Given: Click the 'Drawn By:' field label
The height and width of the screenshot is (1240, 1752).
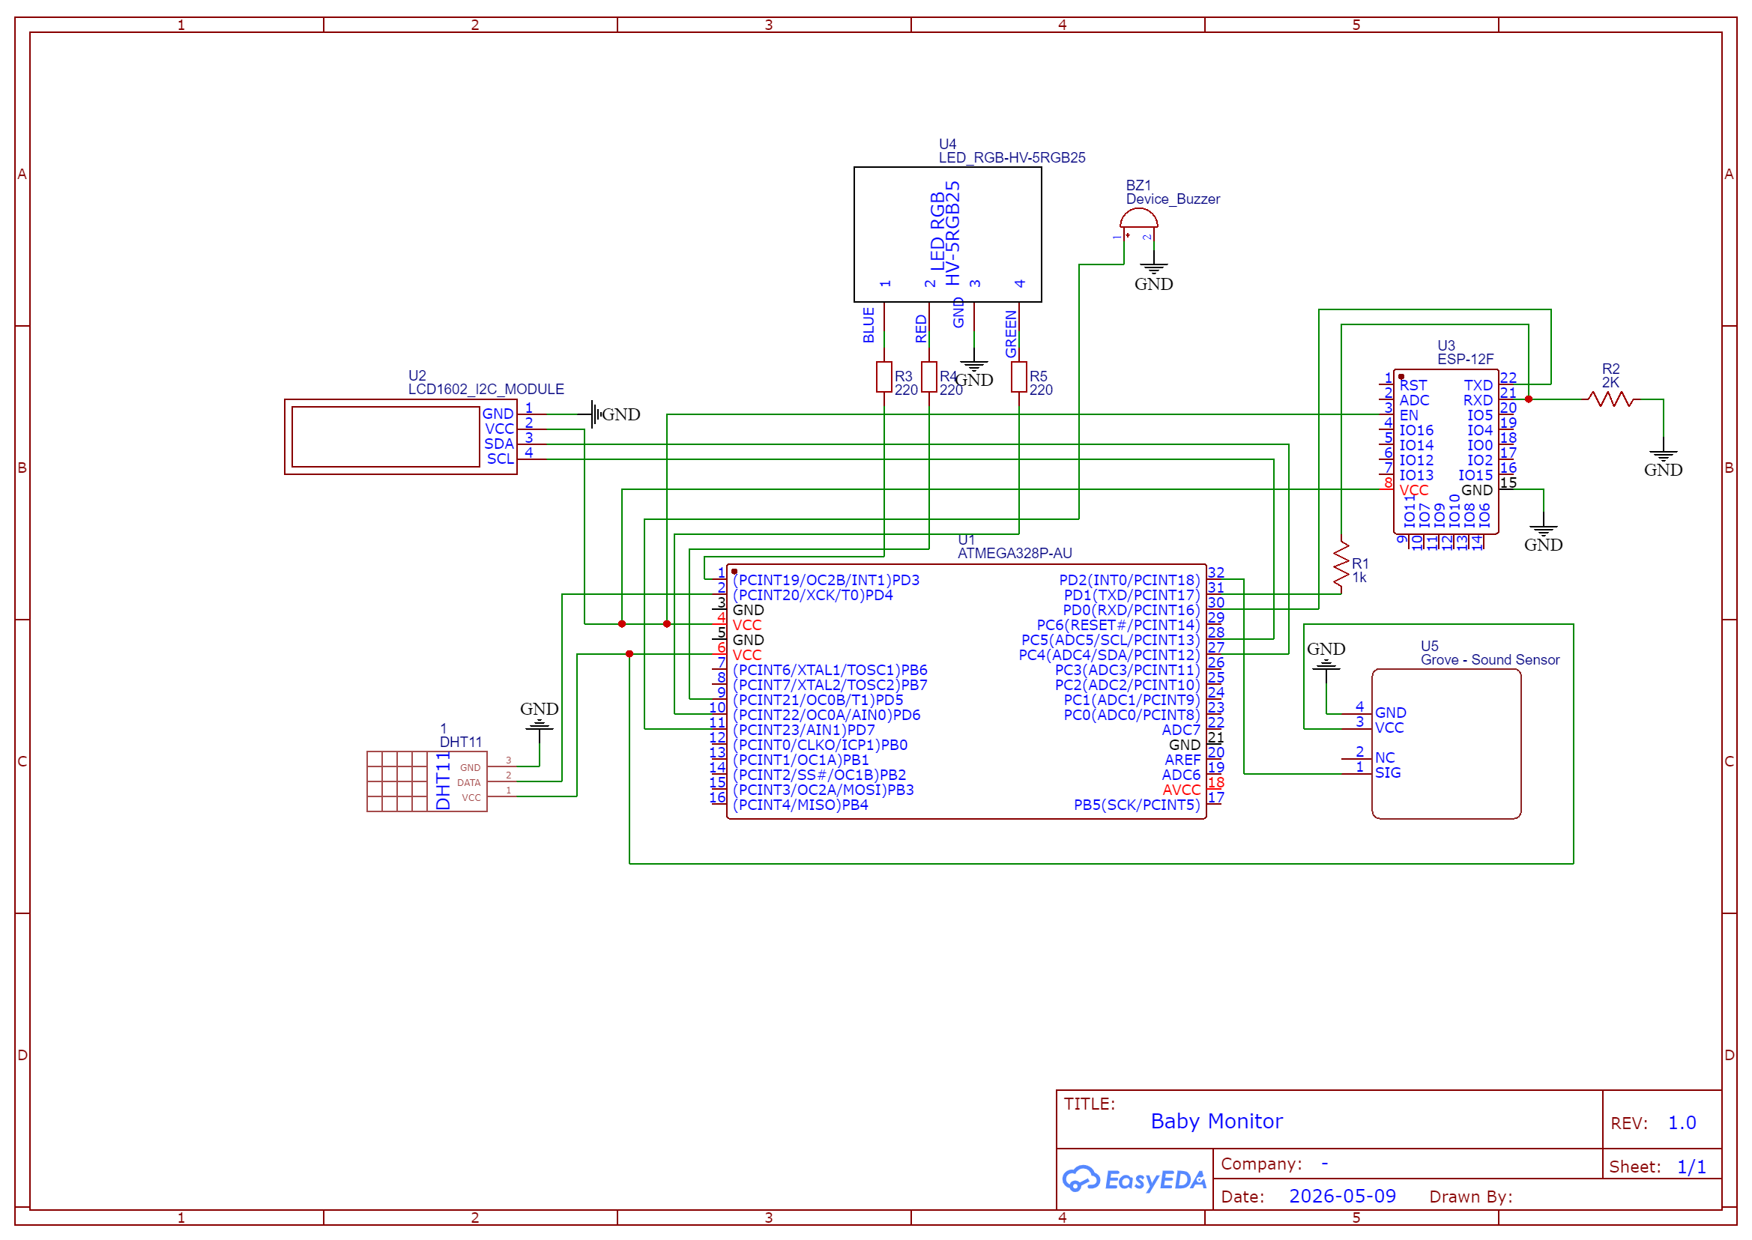Looking at the screenshot, I should point(1470,1196).
